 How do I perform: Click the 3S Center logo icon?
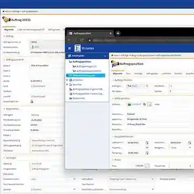pos(78,48)
